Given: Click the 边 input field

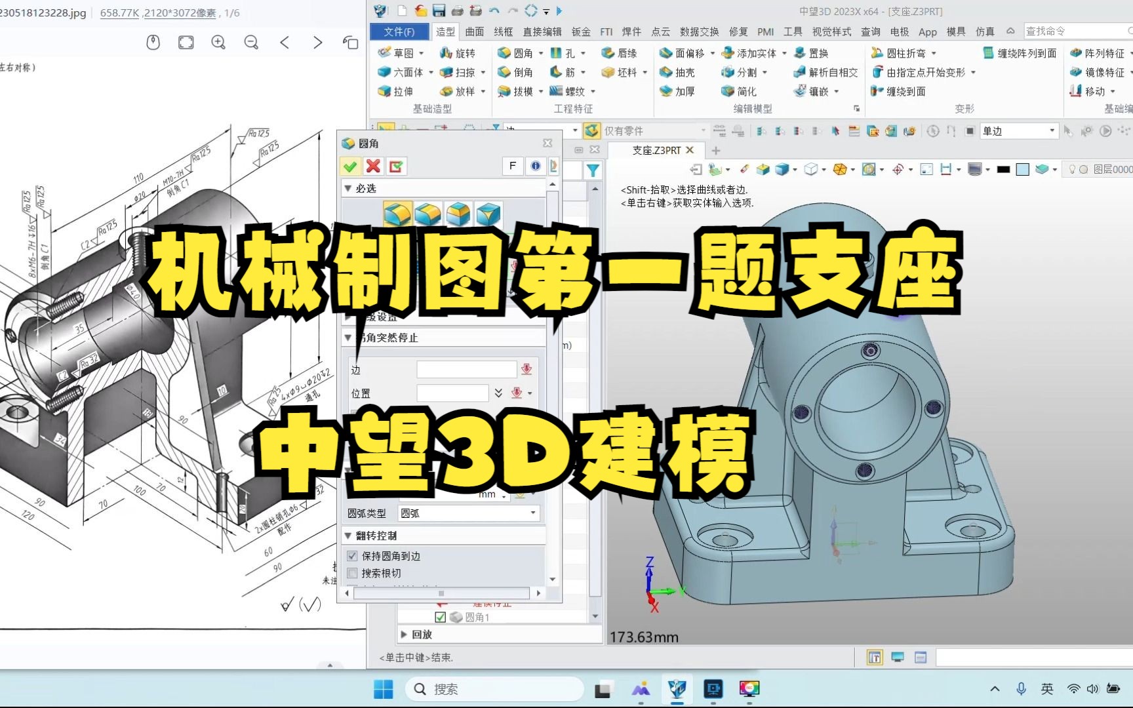Looking at the screenshot, I should tap(466, 370).
